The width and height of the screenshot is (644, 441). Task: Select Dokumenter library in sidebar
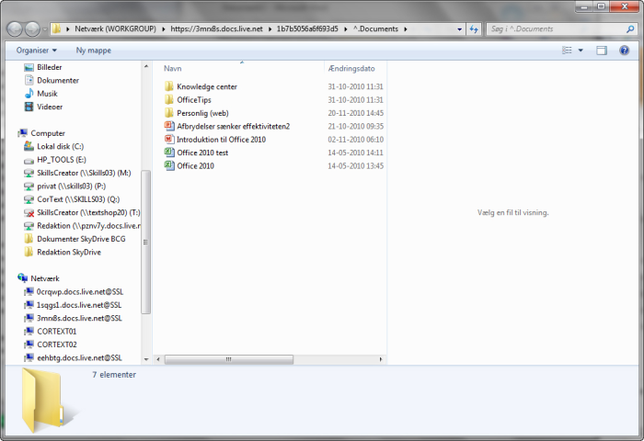pos(58,81)
